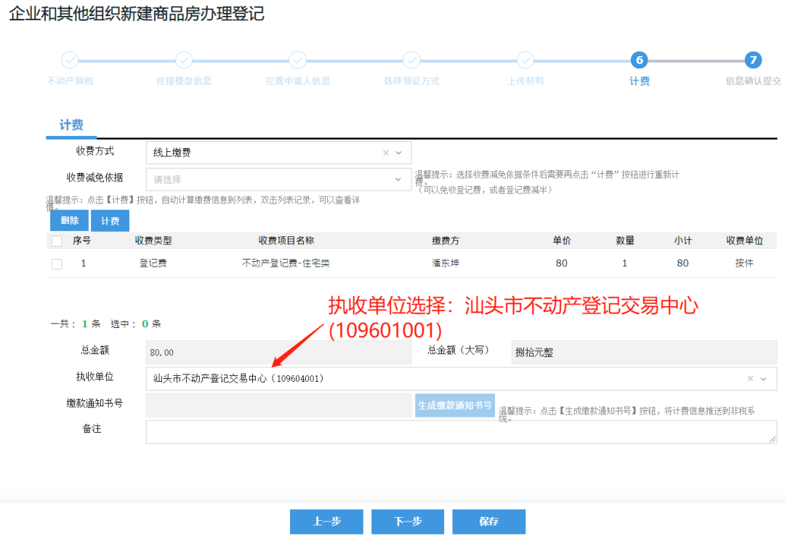Click the 上传材料 step checkmark icon
The height and width of the screenshot is (536, 785).
pyautogui.click(x=525, y=61)
